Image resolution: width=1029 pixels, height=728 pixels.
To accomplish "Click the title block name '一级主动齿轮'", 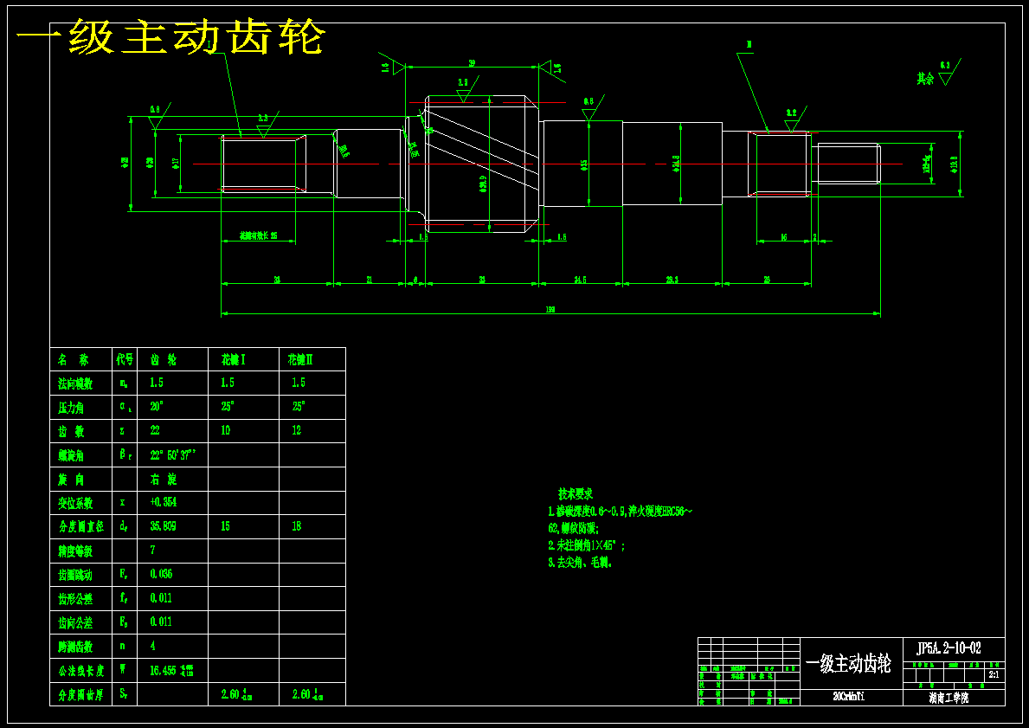I will point(848,664).
